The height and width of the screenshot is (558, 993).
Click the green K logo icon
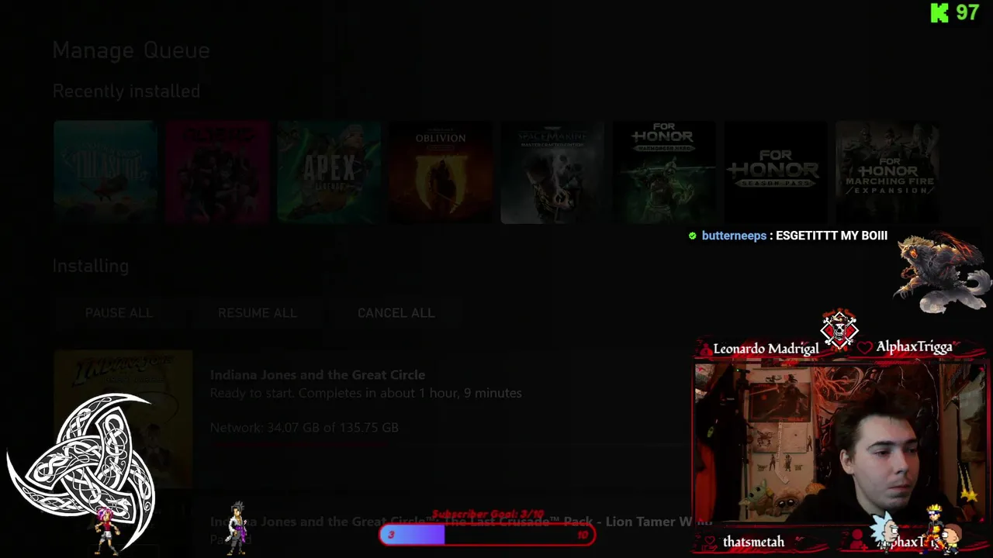[939, 12]
